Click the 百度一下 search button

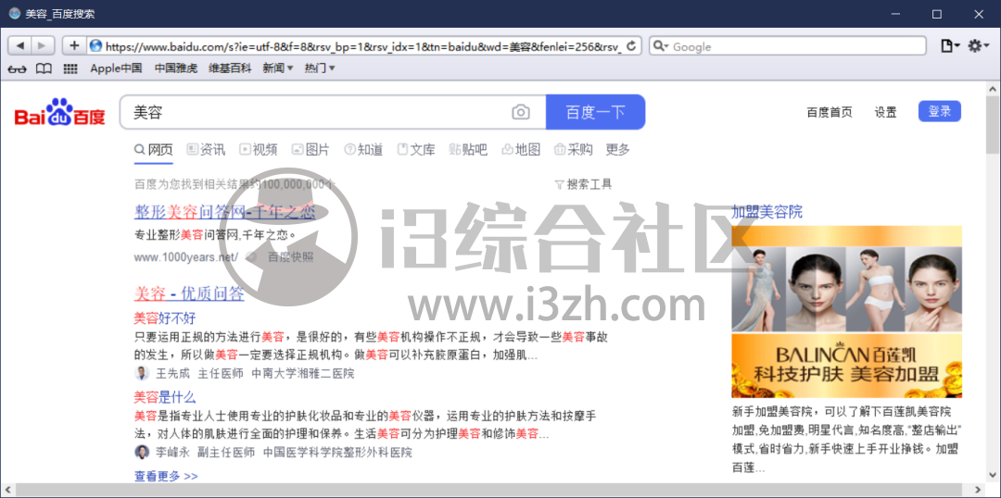point(596,112)
